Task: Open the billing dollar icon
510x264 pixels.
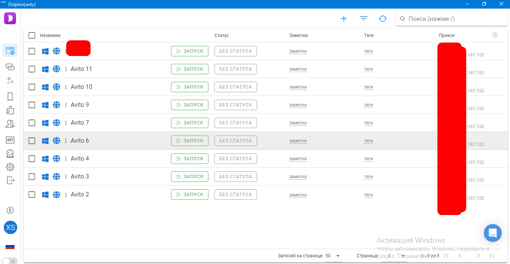Action: coord(10,210)
